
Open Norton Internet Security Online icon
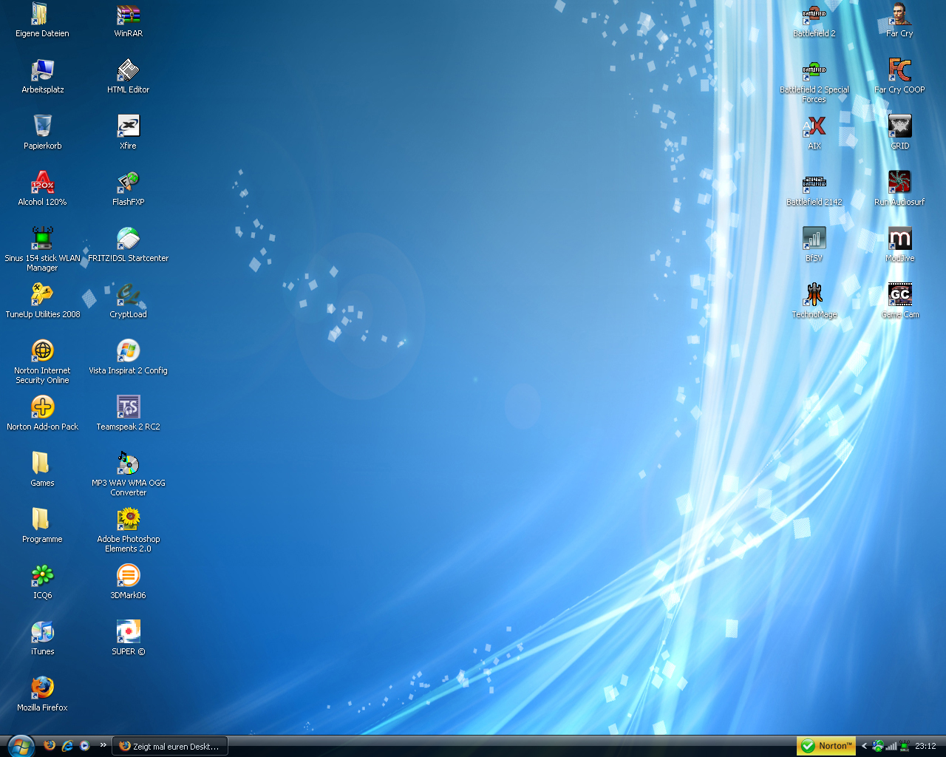pyautogui.click(x=42, y=352)
